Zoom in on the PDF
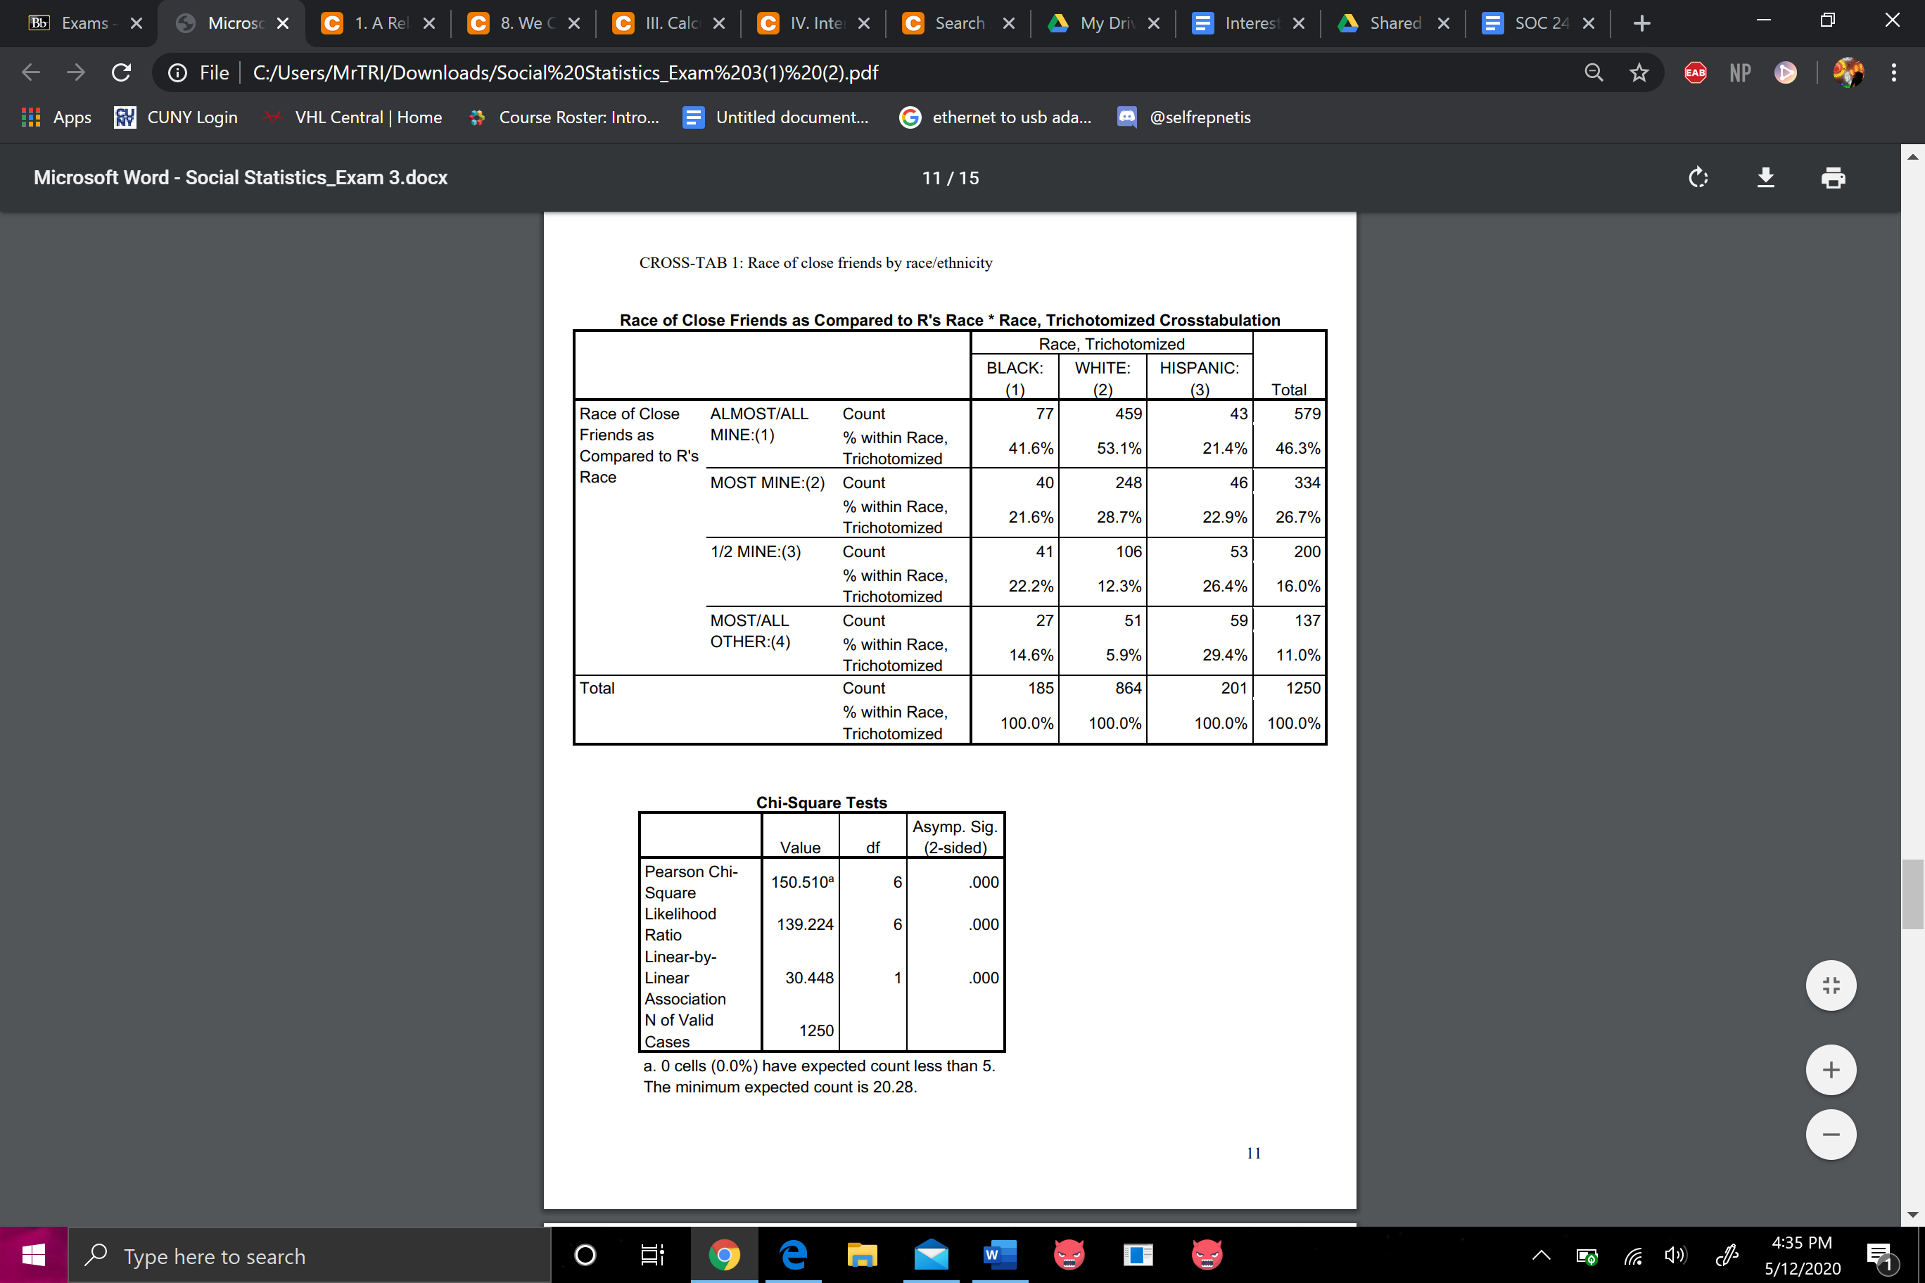Screen dimensions: 1925x1283 tap(1831, 1069)
